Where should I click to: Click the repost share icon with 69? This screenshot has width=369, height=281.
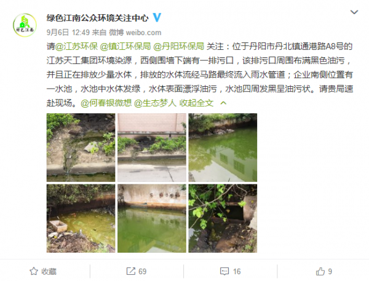(131, 271)
